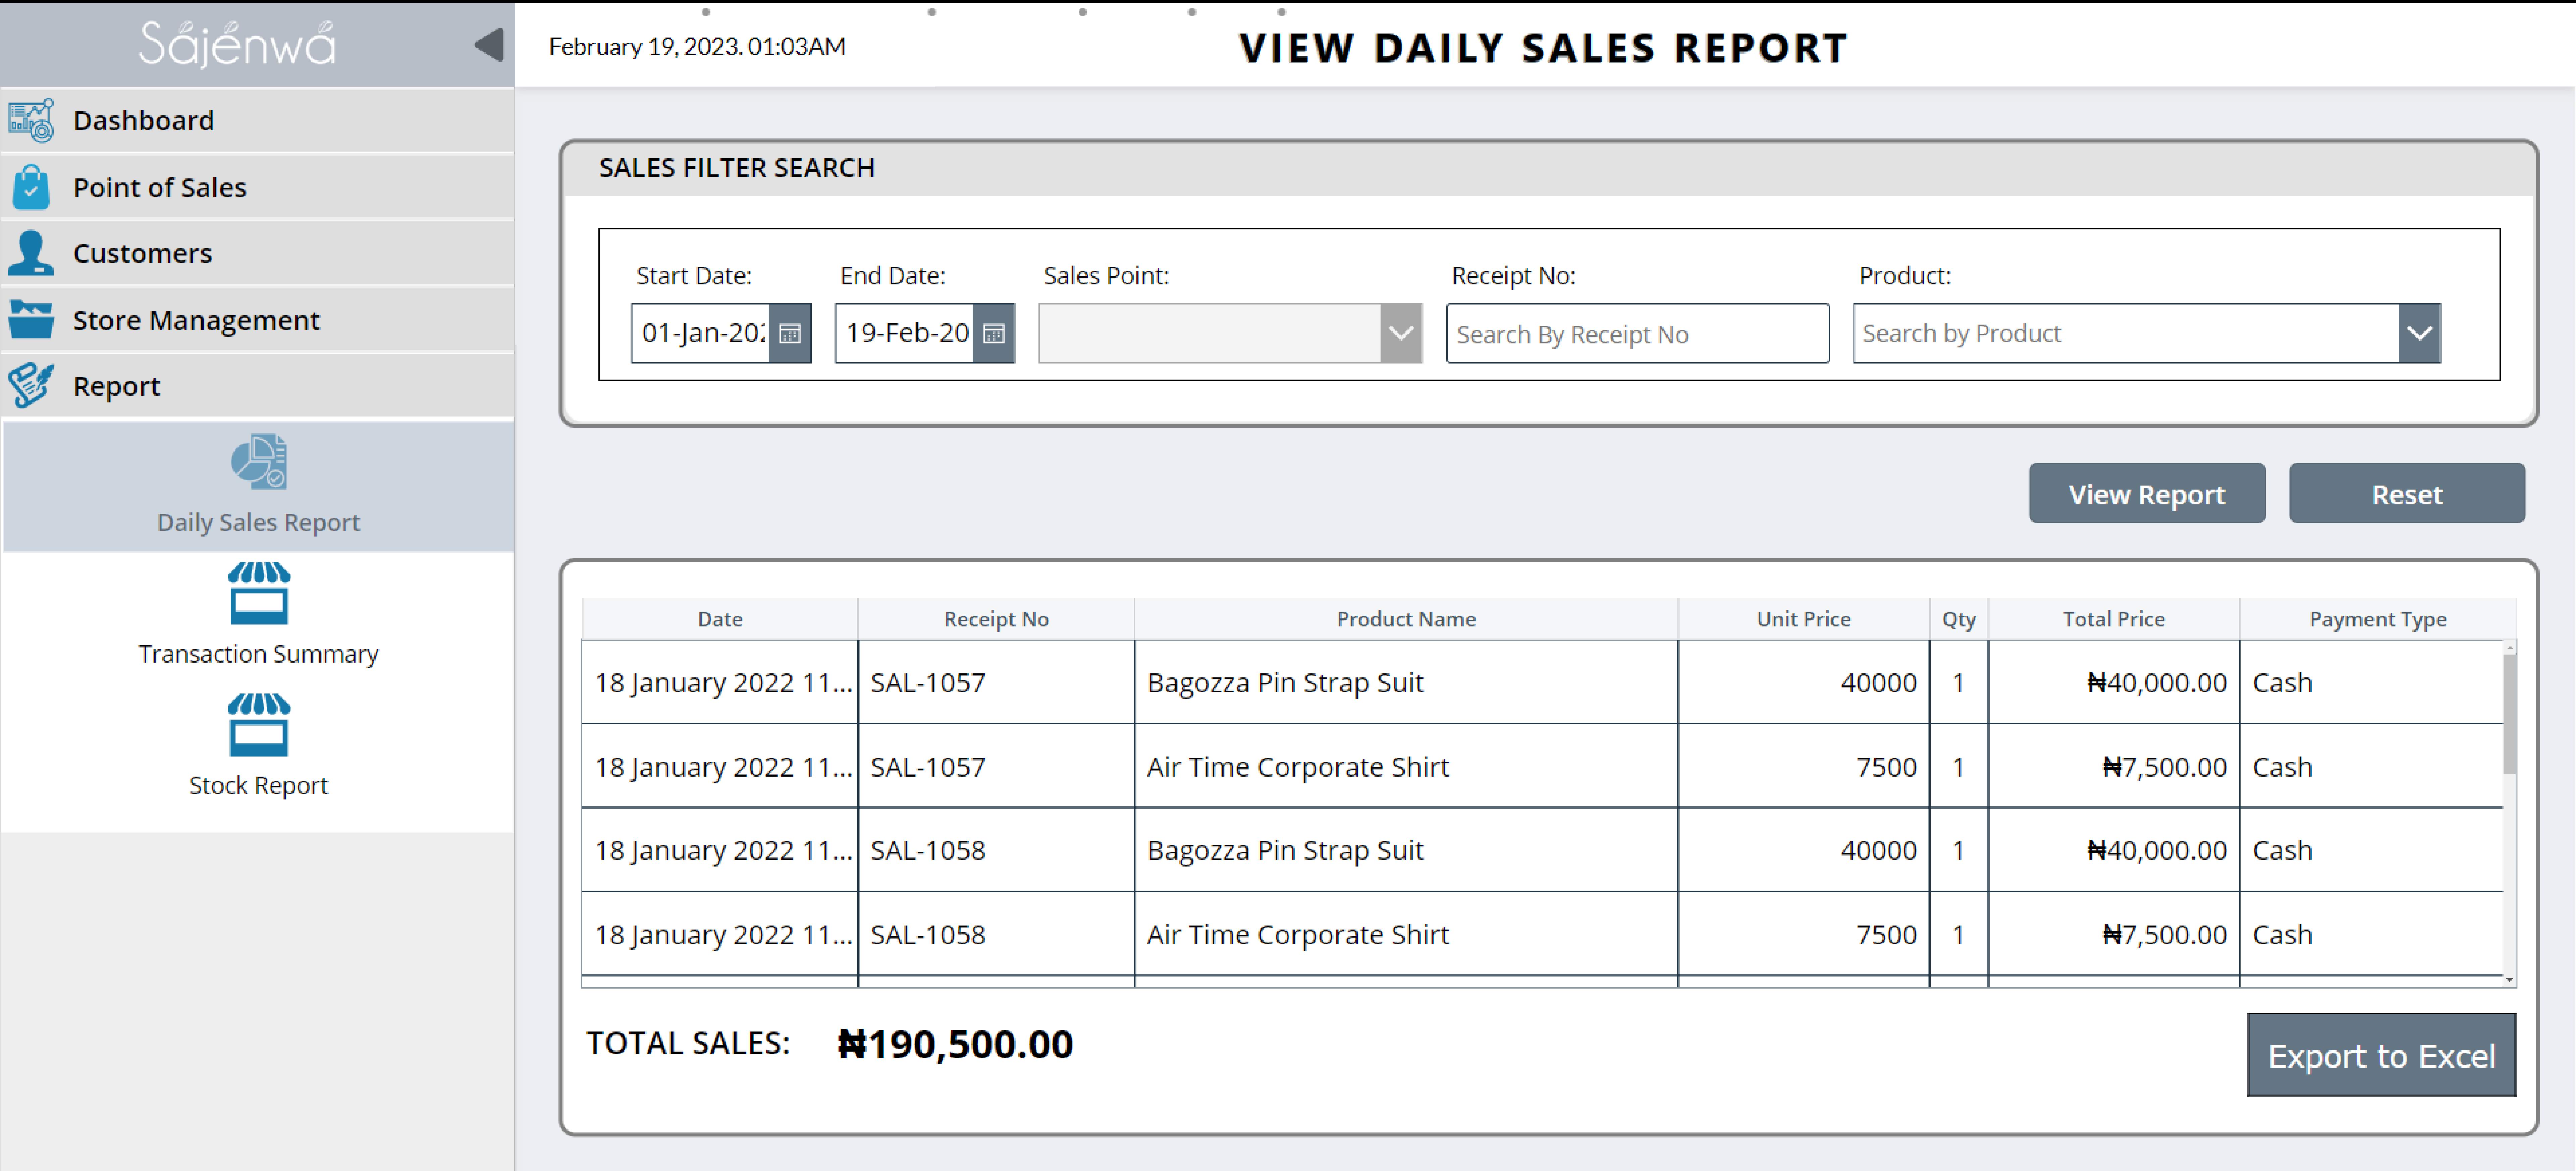Click the Customers person icon

pos(31,253)
